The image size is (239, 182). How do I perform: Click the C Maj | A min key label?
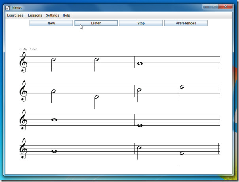point(28,49)
